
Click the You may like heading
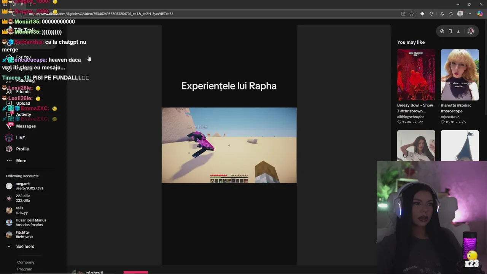tap(411, 42)
